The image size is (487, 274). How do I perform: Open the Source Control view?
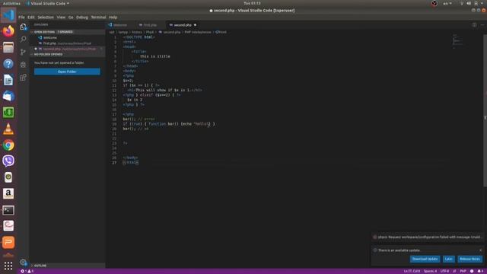click(23, 52)
